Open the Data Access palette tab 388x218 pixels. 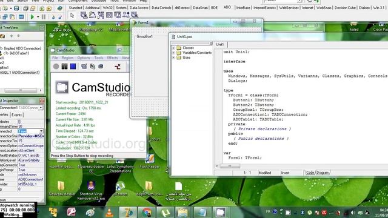[x=139, y=8]
